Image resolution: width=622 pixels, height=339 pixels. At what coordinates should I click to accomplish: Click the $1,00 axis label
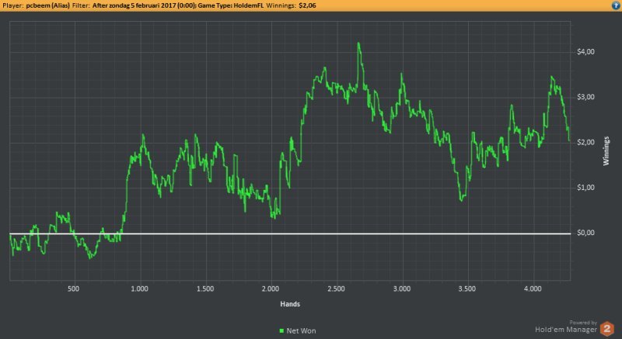(x=585, y=188)
